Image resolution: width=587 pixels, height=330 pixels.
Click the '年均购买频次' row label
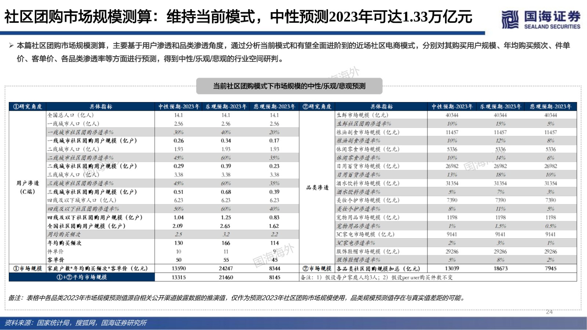pyautogui.click(x=64, y=243)
